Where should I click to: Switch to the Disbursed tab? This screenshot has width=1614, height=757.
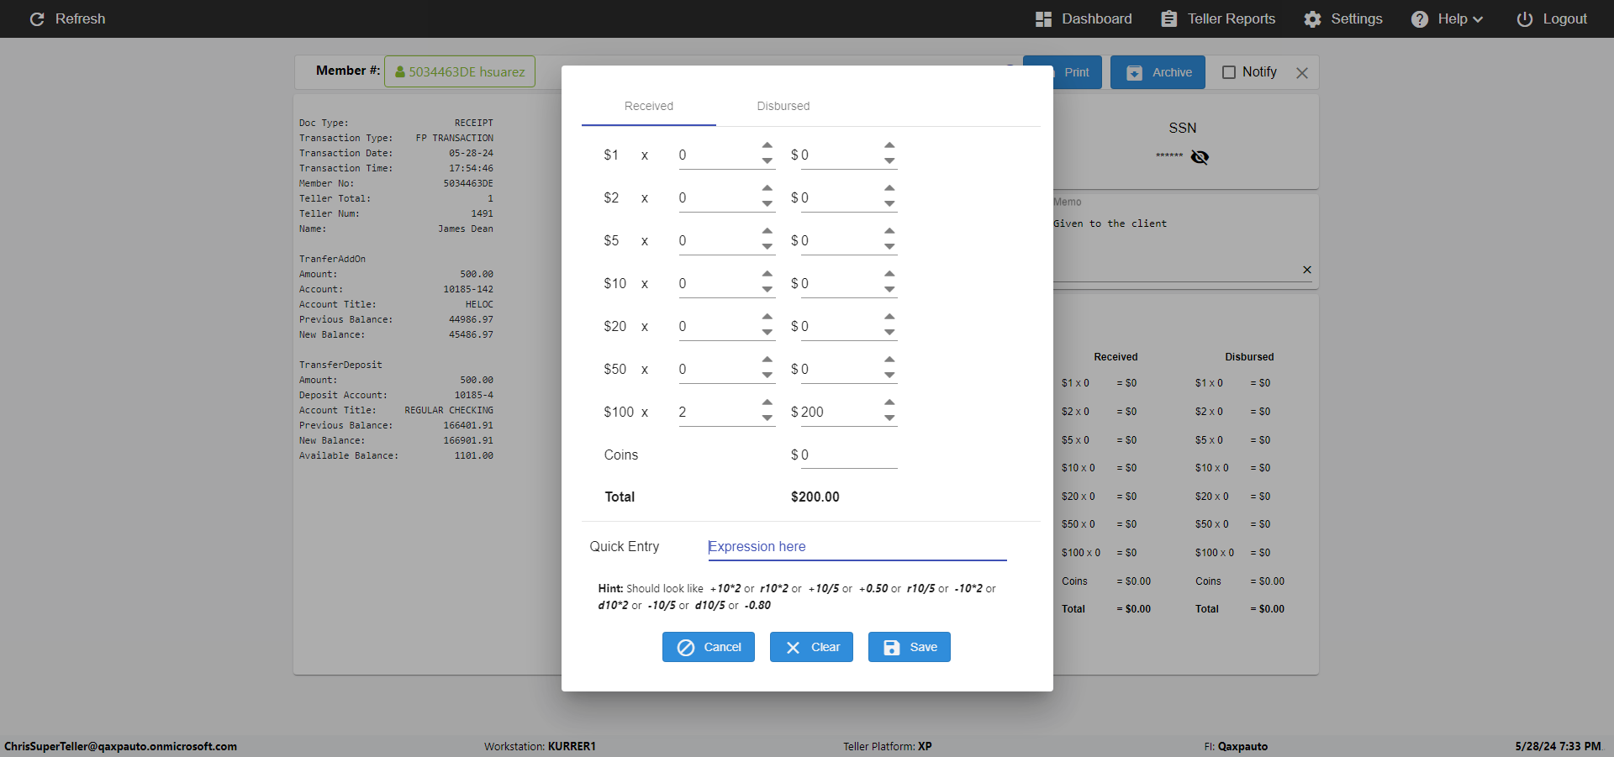(x=783, y=106)
